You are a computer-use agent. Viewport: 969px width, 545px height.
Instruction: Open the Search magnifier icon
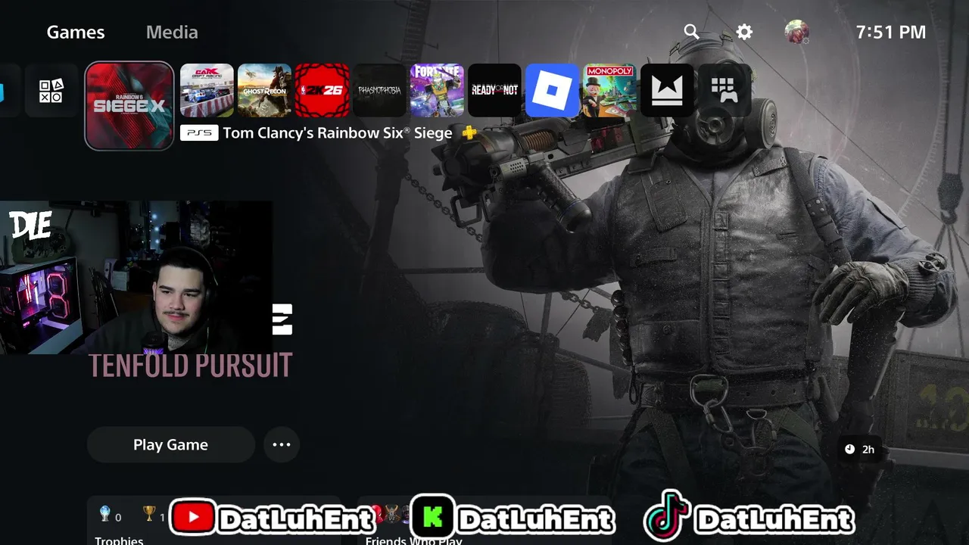[691, 32]
